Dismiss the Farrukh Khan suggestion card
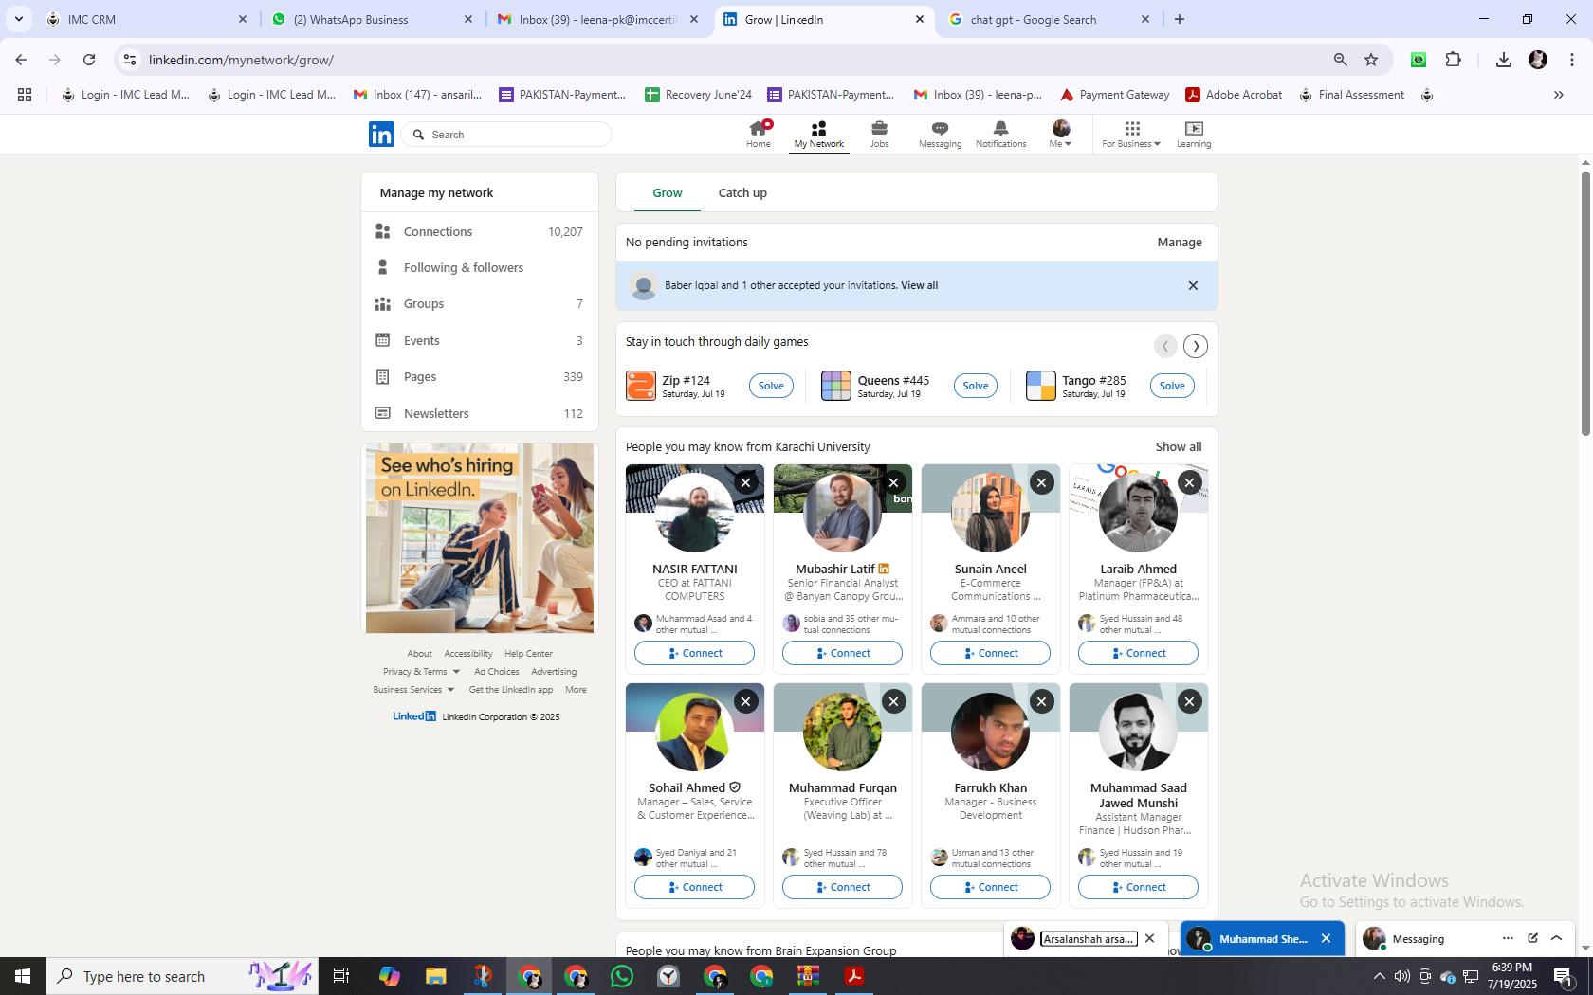 (1041, 701)
